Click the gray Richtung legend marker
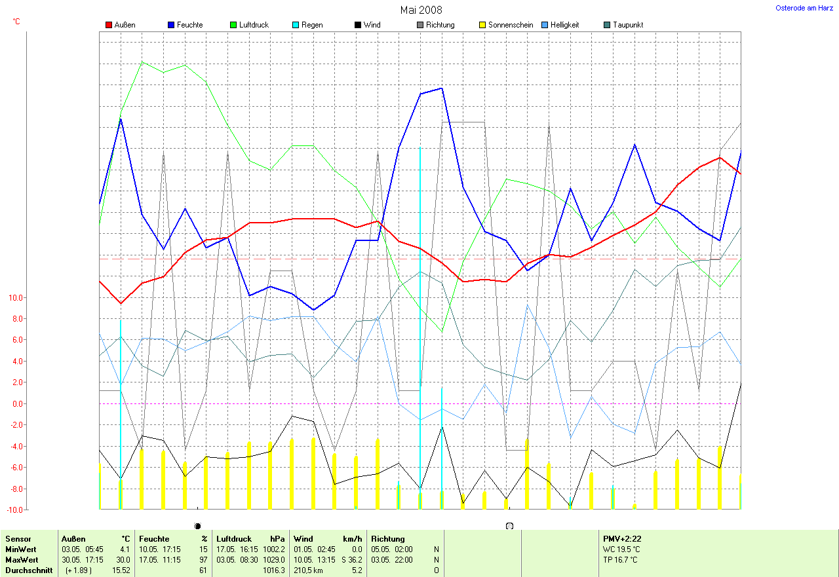 coord(420,25)
